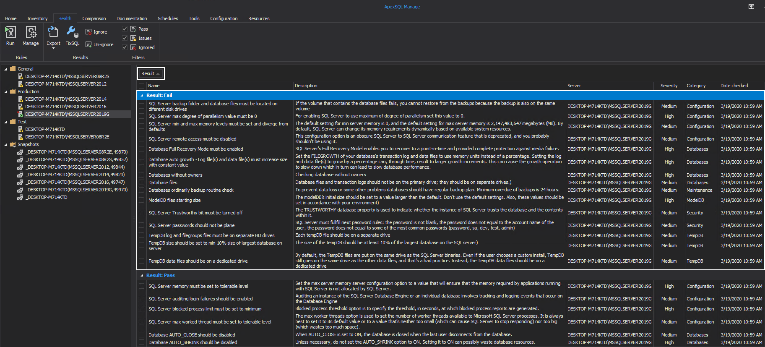Click the MSSQLSERVER2012 server icon under General

[x=21, y=84]
